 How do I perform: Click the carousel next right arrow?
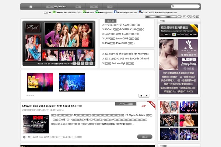click(147, 96)
